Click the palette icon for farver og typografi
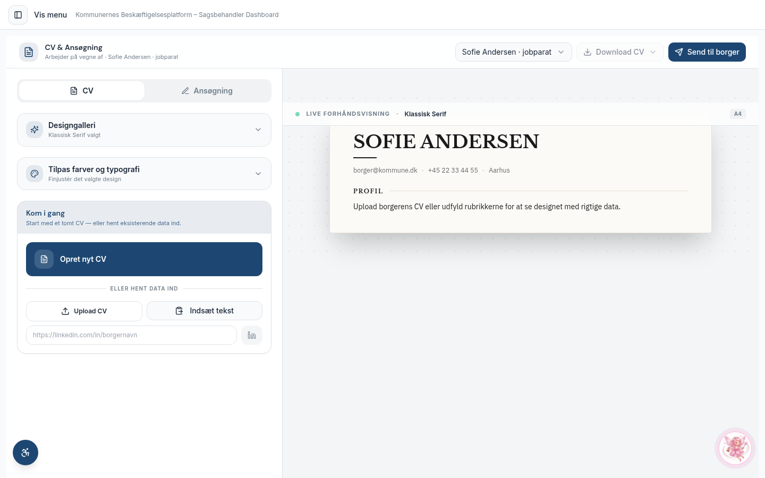 35,174
